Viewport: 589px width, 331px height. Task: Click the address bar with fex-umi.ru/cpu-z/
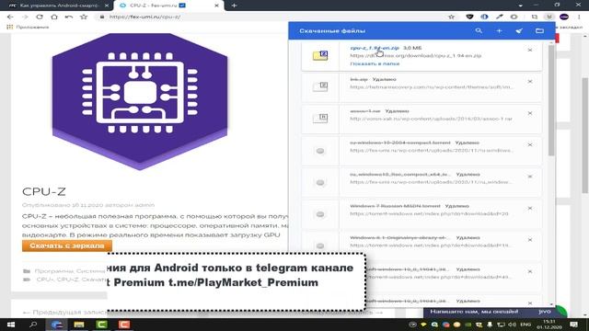coord(271,17)
